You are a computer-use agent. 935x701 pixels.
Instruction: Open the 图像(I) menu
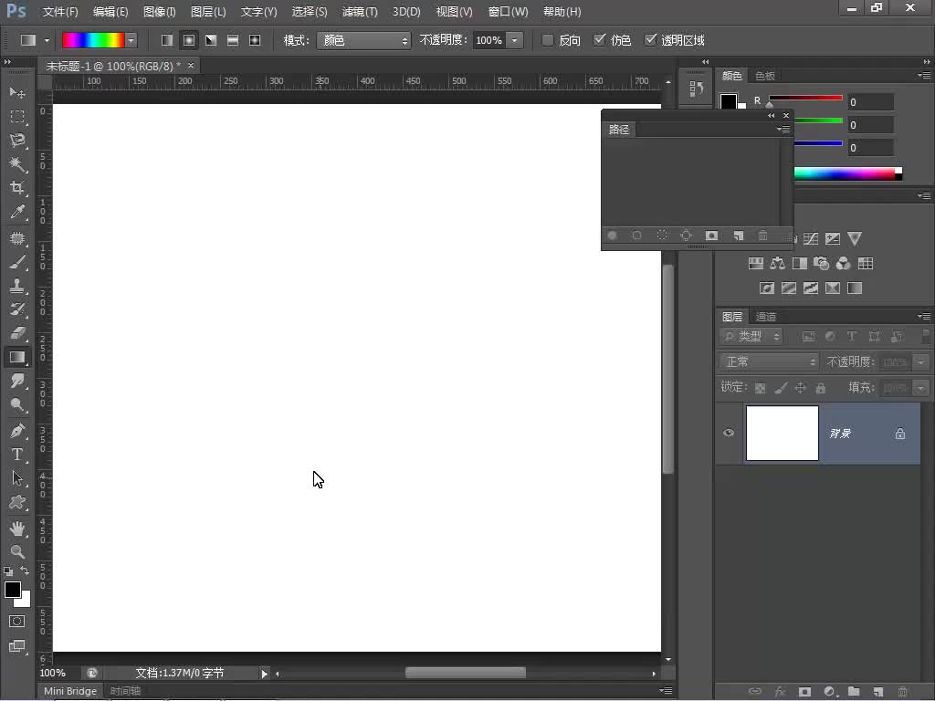tap(159, 12)
